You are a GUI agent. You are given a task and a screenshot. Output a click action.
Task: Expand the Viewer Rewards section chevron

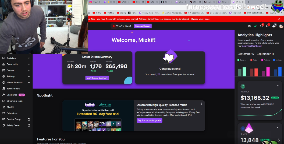tap(29, 83)
